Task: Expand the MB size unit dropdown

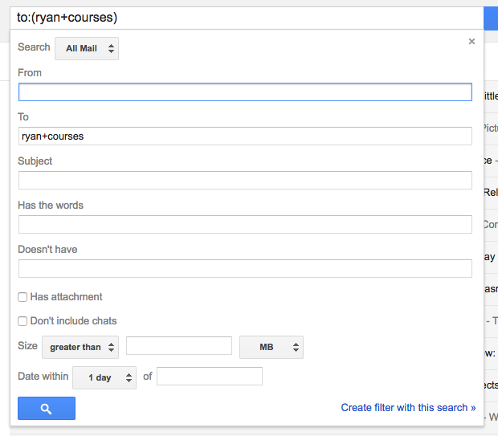Action: 271,347
